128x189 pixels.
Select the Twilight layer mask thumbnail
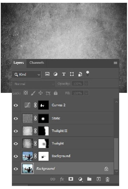pos(44,143)
